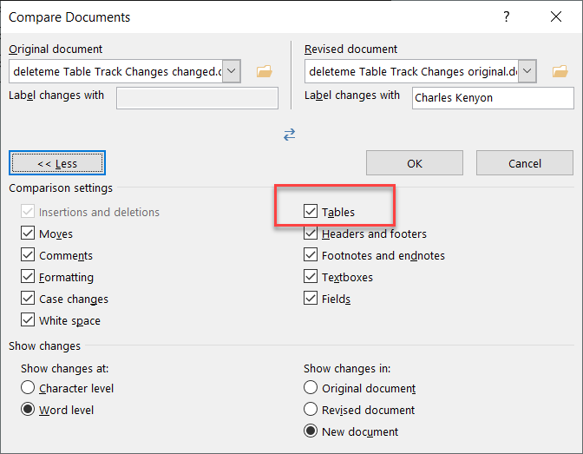Click the original Label changes with field
Viewport: 583px width, 454px height.
[x=197, y=98]
